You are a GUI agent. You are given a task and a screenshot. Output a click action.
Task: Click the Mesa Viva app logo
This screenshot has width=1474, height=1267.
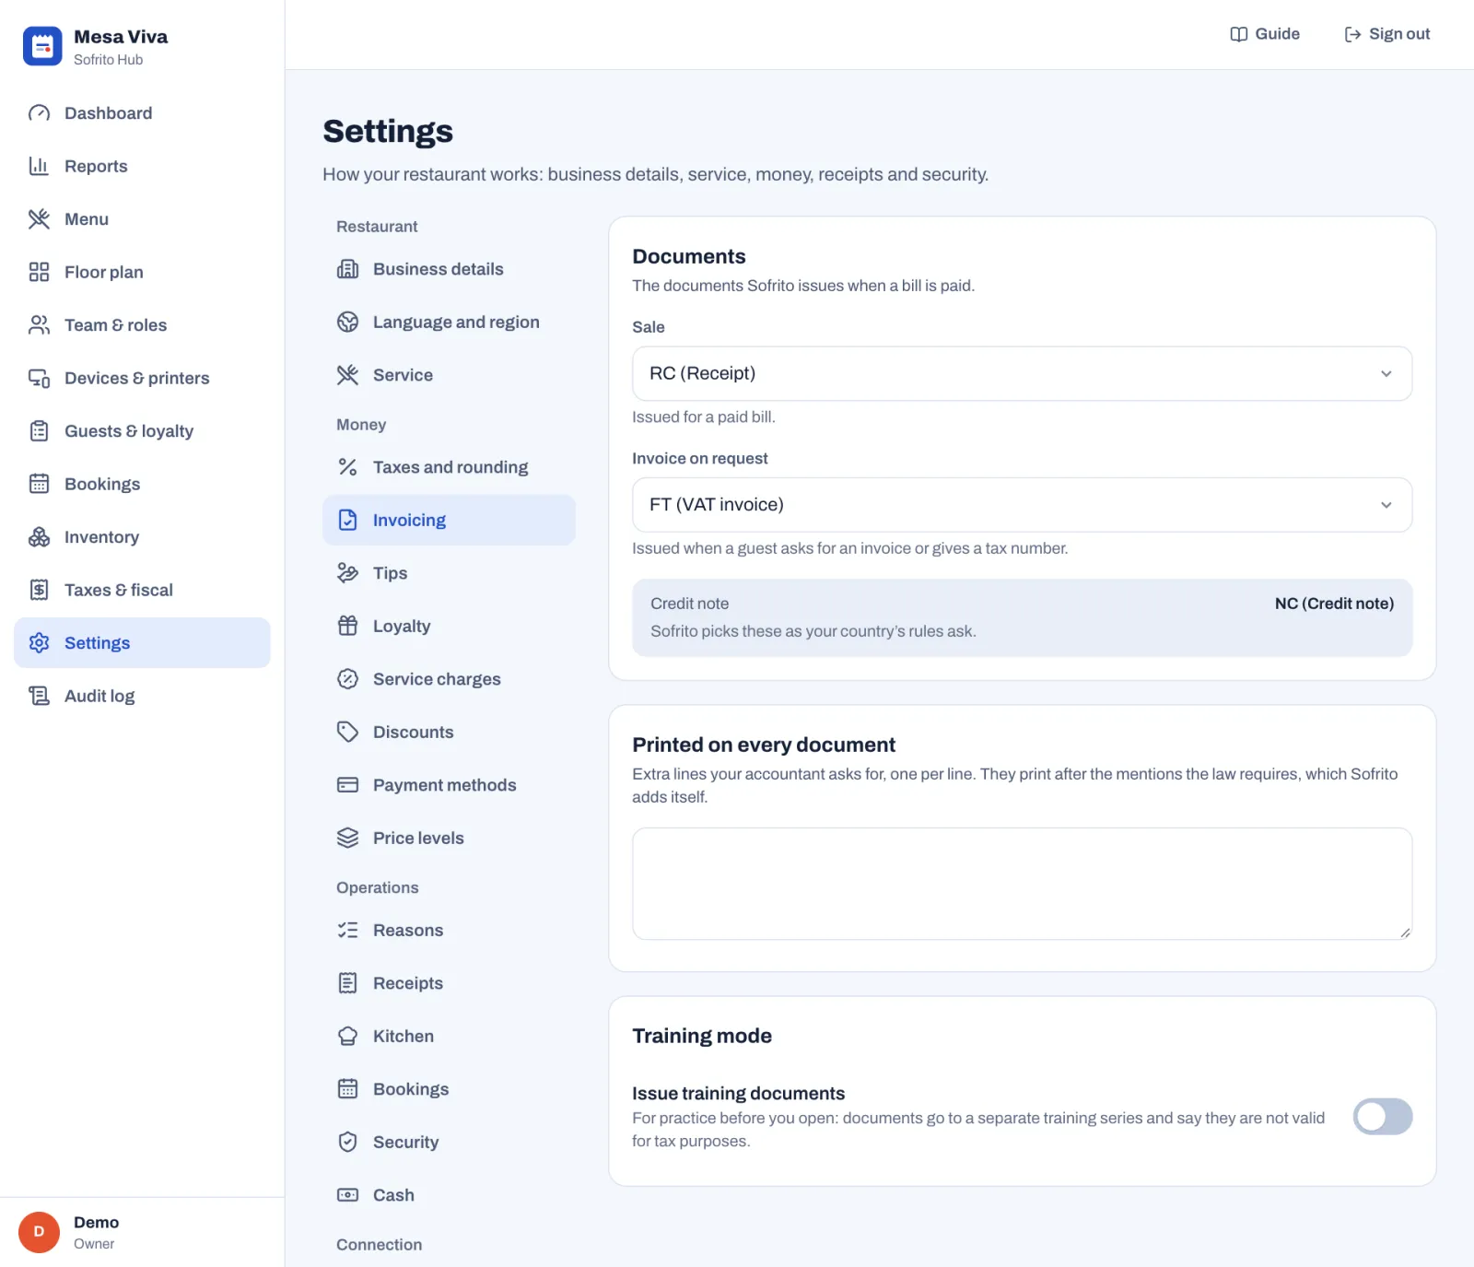point(42,46)
